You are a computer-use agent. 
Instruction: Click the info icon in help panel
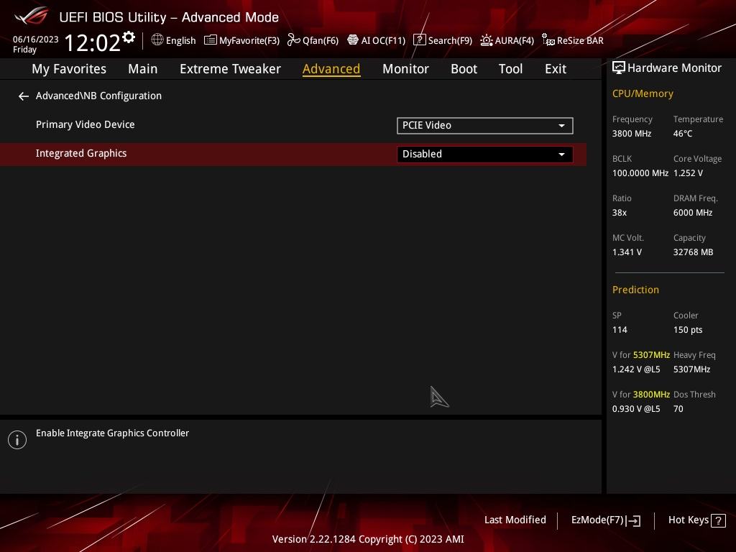click(x=17, y=440)
